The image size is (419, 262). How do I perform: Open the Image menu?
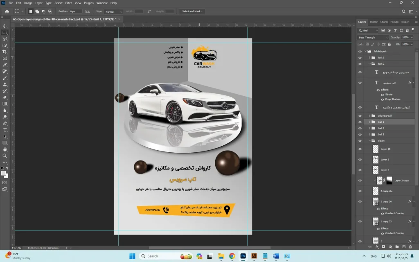[28, 3]
